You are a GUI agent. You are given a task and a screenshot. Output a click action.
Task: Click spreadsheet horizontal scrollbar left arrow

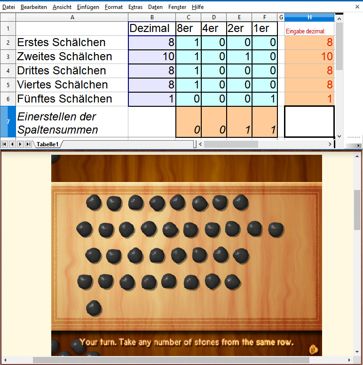tap(200, 144)
